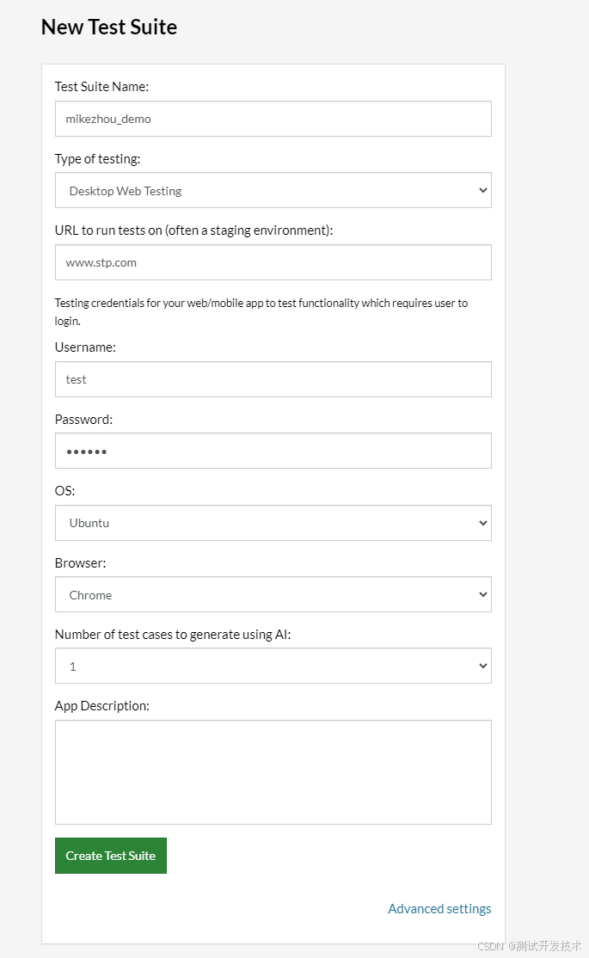Select the Password input field
589x958 pixels.
[273, 451]
